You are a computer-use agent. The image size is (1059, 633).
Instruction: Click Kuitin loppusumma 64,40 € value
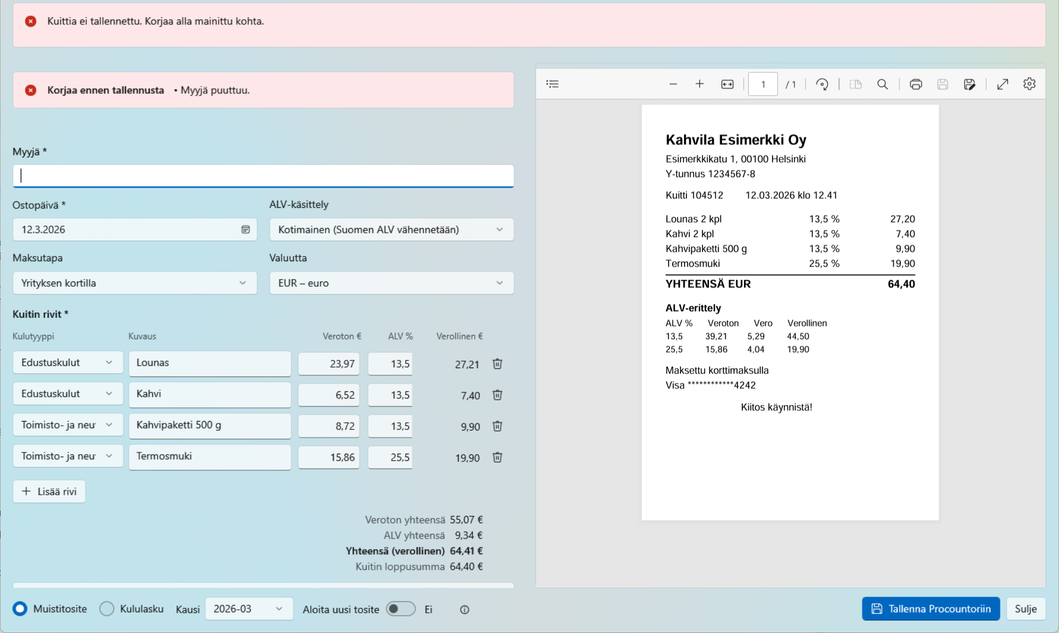(x=467, y=566)
